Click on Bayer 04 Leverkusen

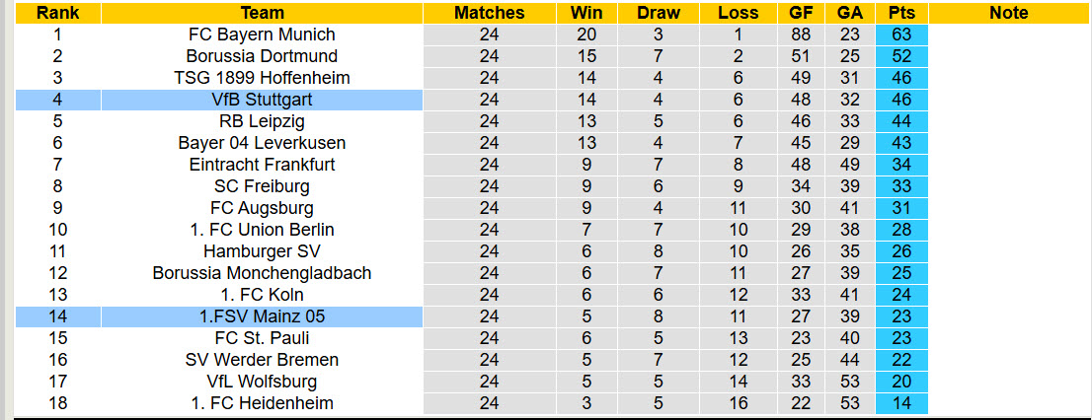[x=262, y=143]
